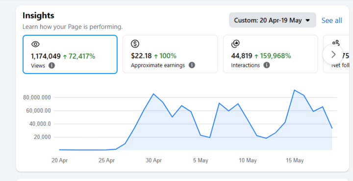Click the 20 Apr axis label

point(60,161)
